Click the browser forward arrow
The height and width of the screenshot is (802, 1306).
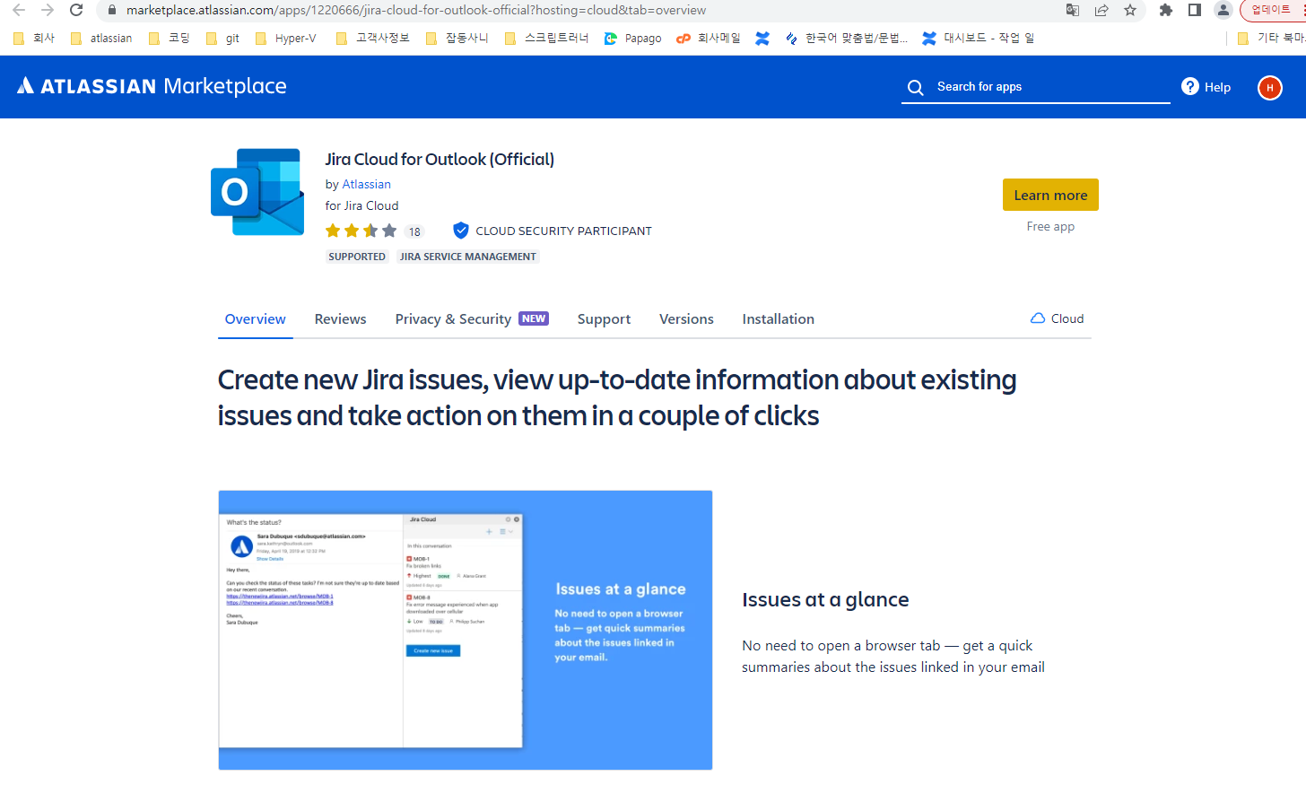pos(48,10)
